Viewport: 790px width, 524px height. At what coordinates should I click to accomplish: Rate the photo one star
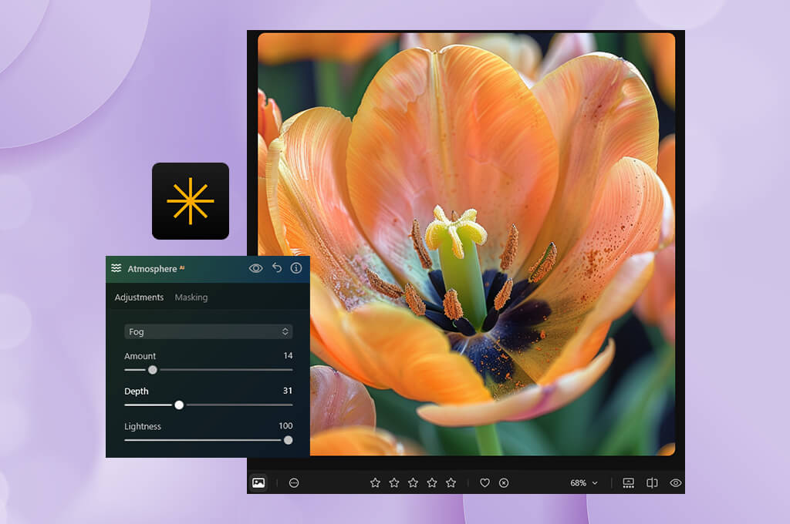tap(376, 482)
